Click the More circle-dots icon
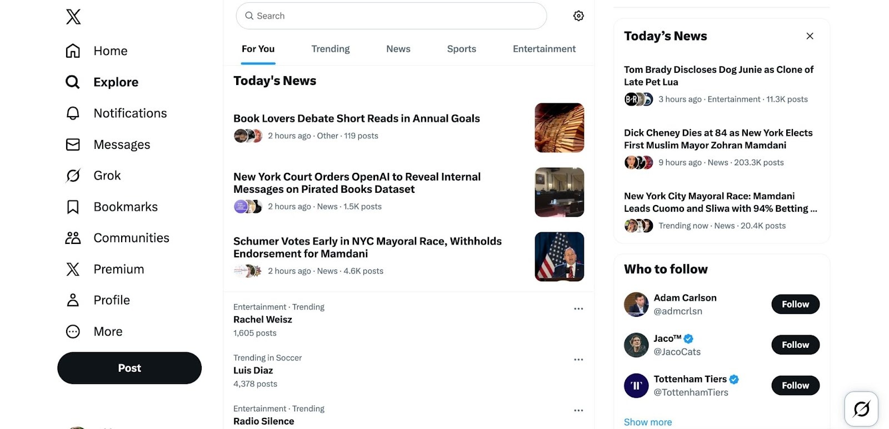This screenshot has width=889, height=429. [73, 332]
